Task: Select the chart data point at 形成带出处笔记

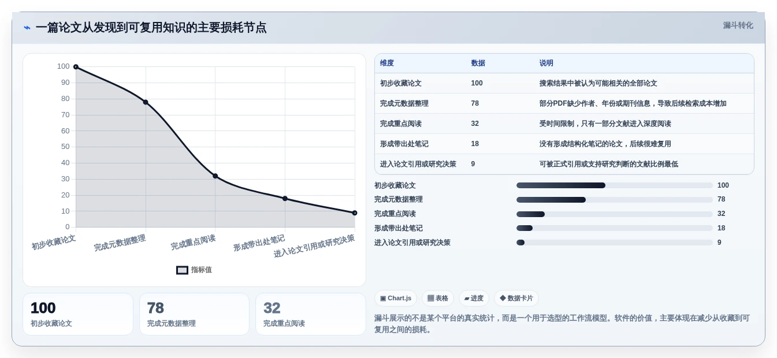Action: (x=285, y=199)
